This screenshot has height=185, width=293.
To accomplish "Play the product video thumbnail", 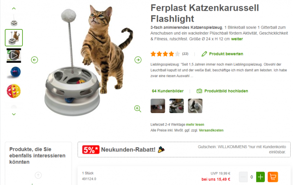I will [14, 55].
